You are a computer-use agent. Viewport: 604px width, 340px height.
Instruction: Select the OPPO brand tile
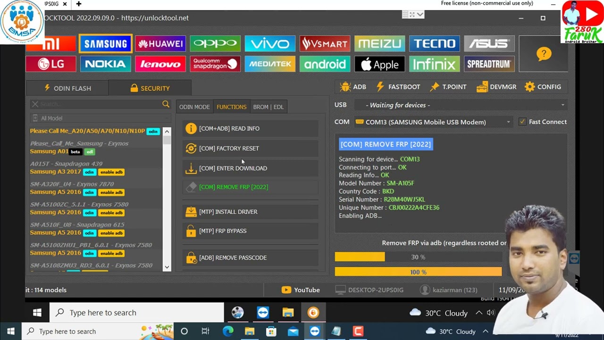[215, 43]
